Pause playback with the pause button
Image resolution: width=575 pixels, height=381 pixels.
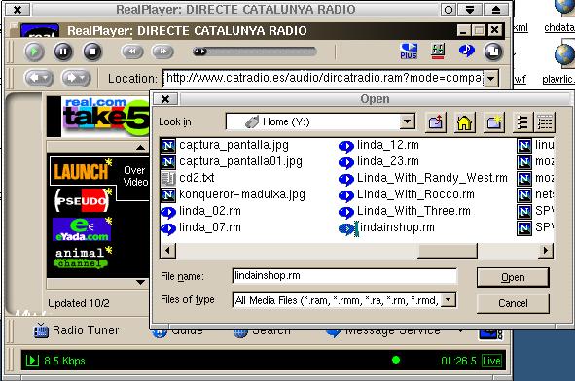63,52
